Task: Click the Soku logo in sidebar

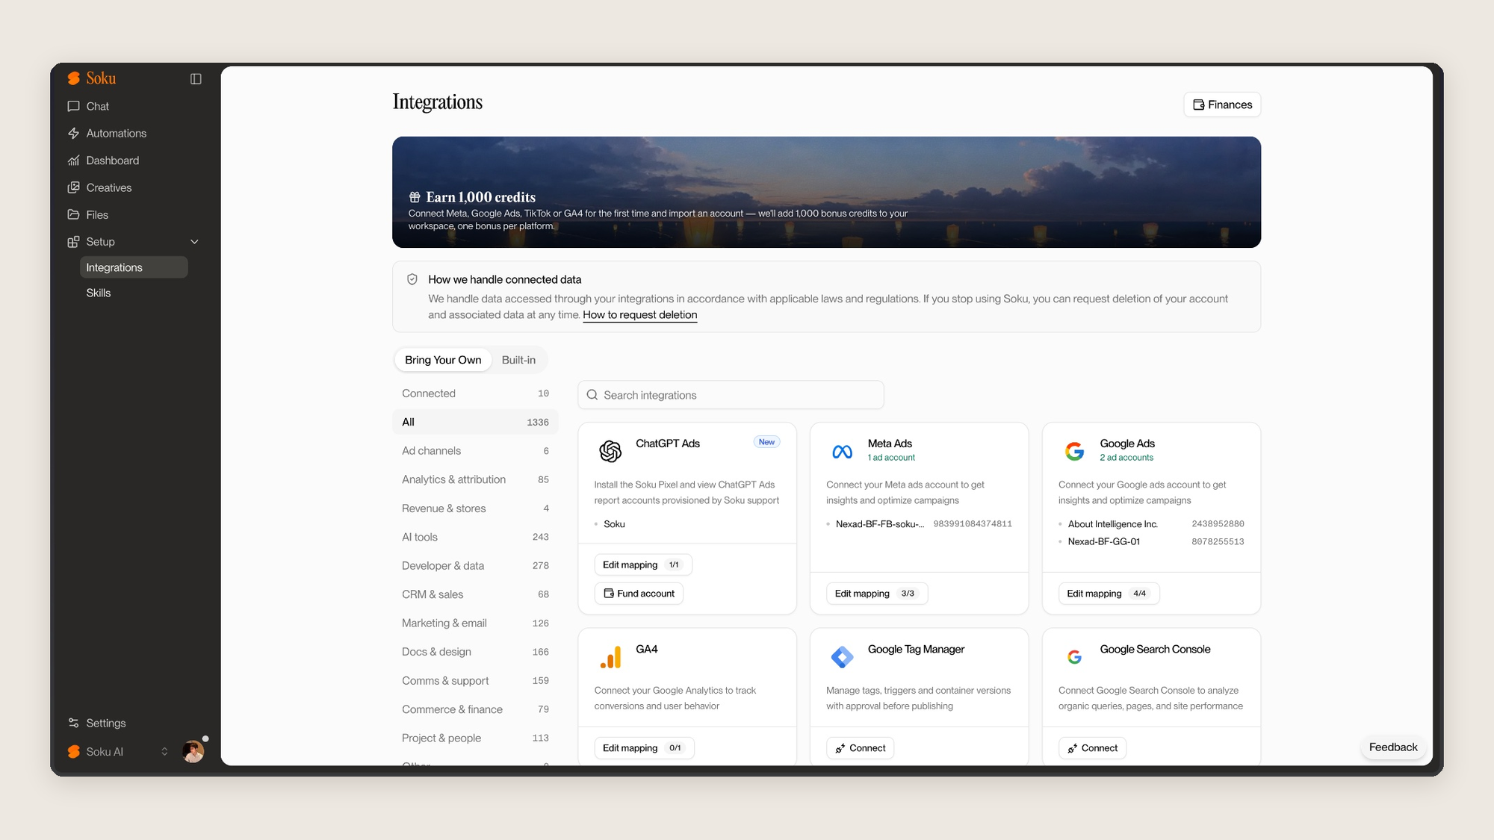Action: 91,78
